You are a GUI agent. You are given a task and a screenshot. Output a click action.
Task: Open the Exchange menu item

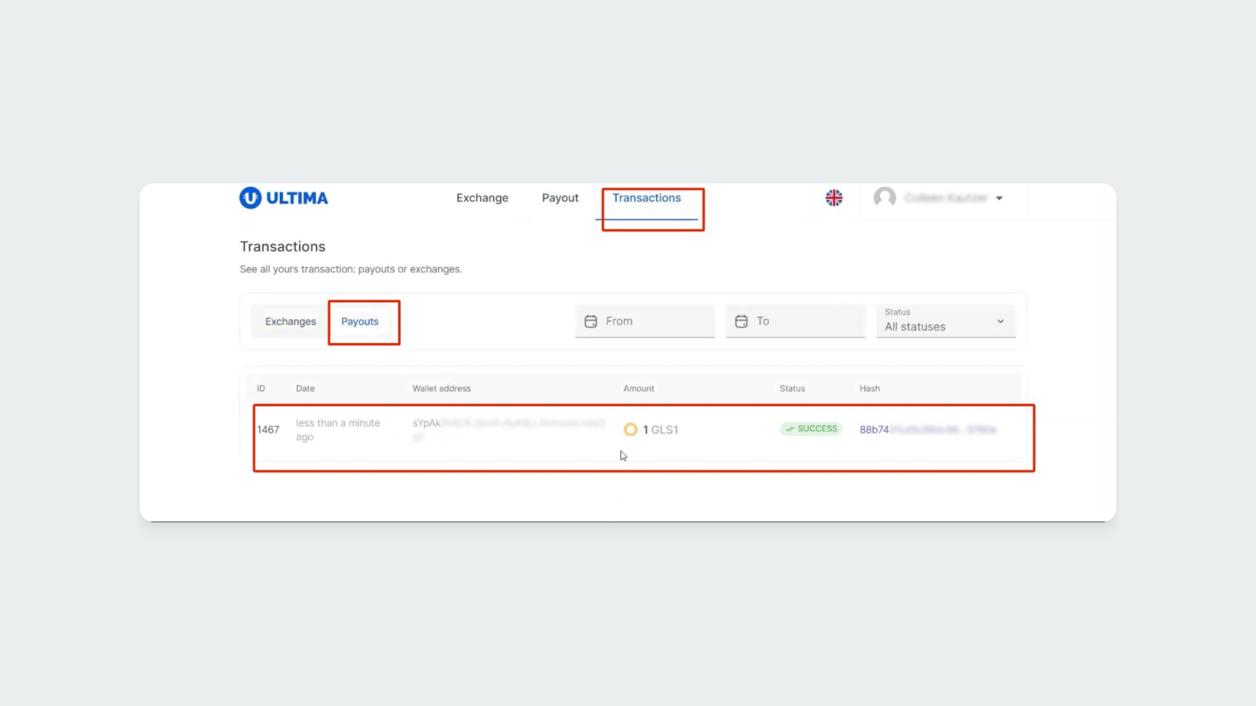pyautogui.click(x=482, y=198)
